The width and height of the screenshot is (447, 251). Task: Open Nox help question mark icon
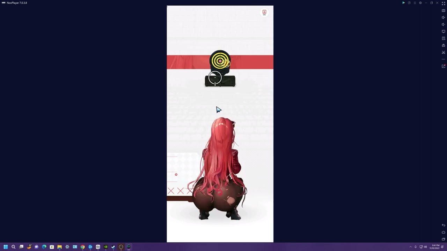(409, 3)
